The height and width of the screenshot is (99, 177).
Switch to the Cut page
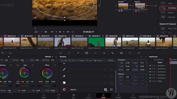point(59,96)
